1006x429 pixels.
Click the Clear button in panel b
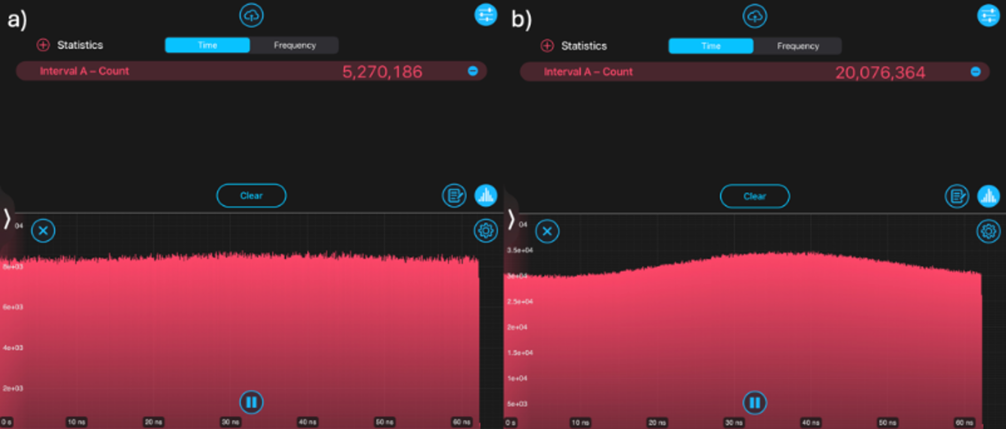(754, 196)
